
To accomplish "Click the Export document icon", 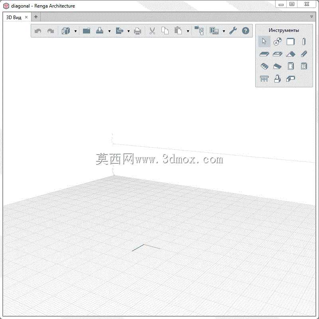I will [x=119, y=31].
